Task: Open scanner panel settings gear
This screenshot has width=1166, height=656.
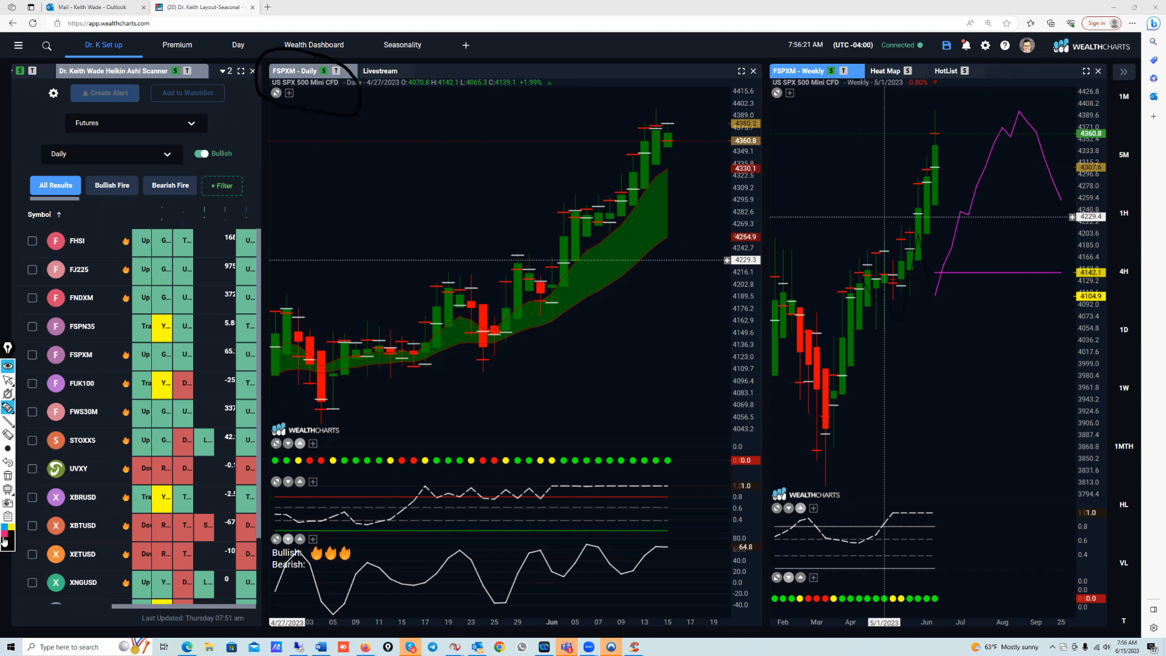Action: click(x=53, y=93)
